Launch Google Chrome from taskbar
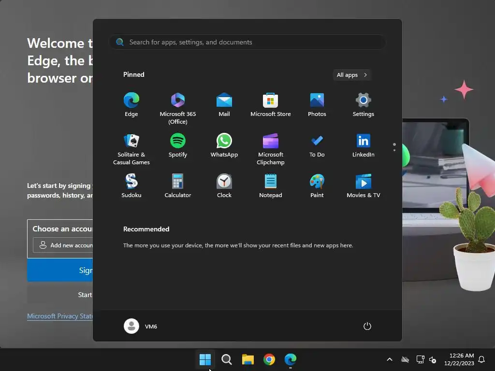This screenshot has height=371, width=495. (x=269, y=359)
